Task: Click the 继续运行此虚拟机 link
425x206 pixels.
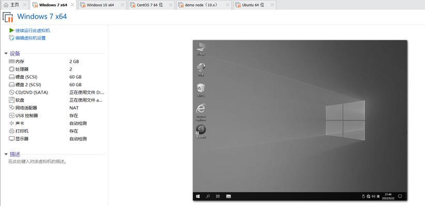Action: click(32, 30)
